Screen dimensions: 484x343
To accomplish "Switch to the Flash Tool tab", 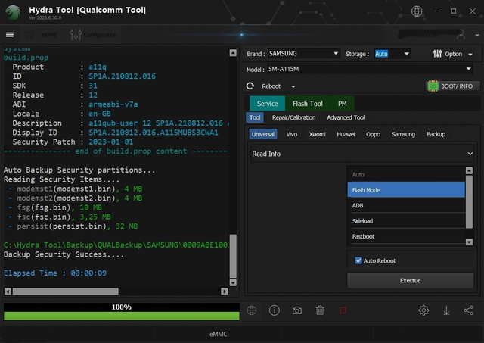I will click(308, 104).
